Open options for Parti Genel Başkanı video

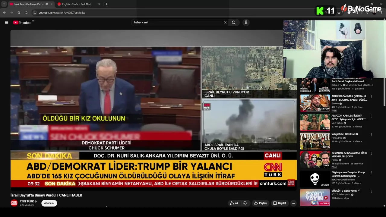371,79
